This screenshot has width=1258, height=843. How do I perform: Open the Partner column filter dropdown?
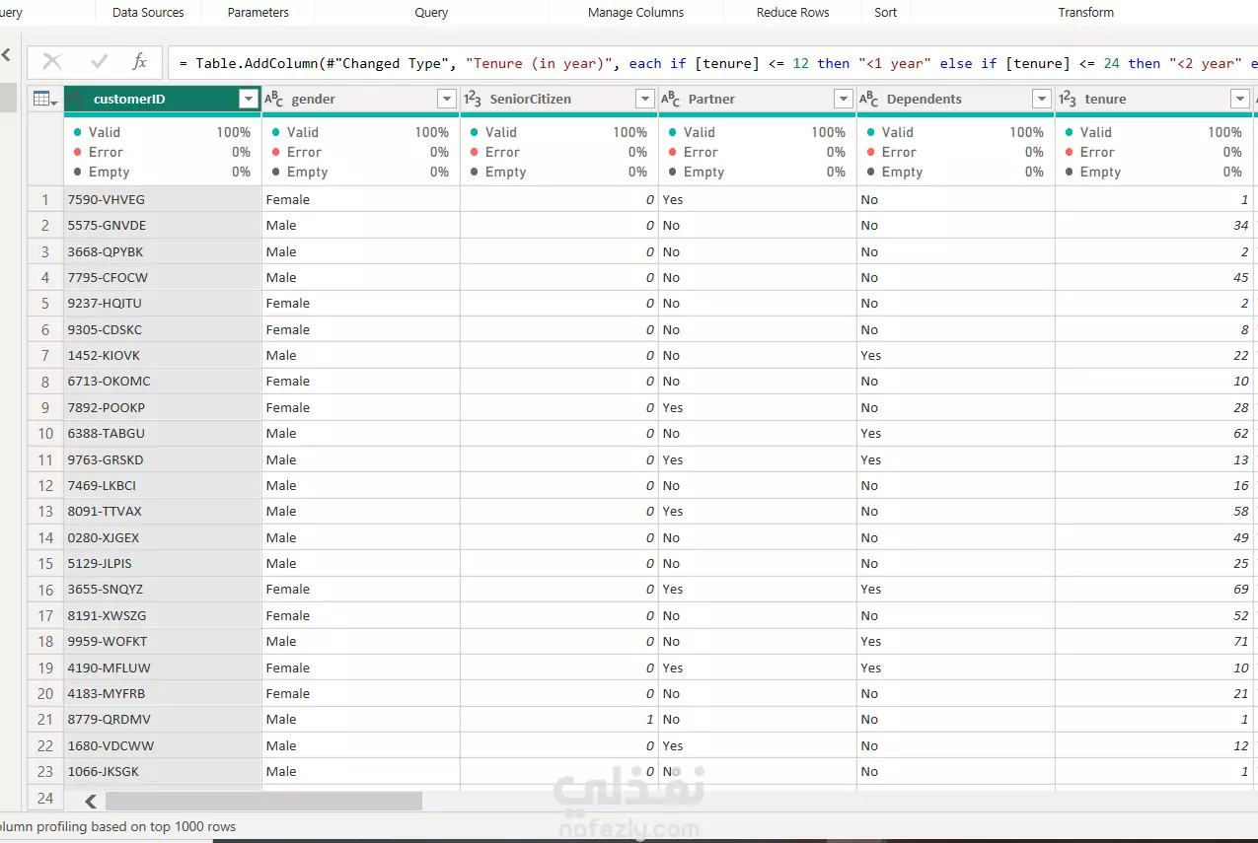pos(844,99)
